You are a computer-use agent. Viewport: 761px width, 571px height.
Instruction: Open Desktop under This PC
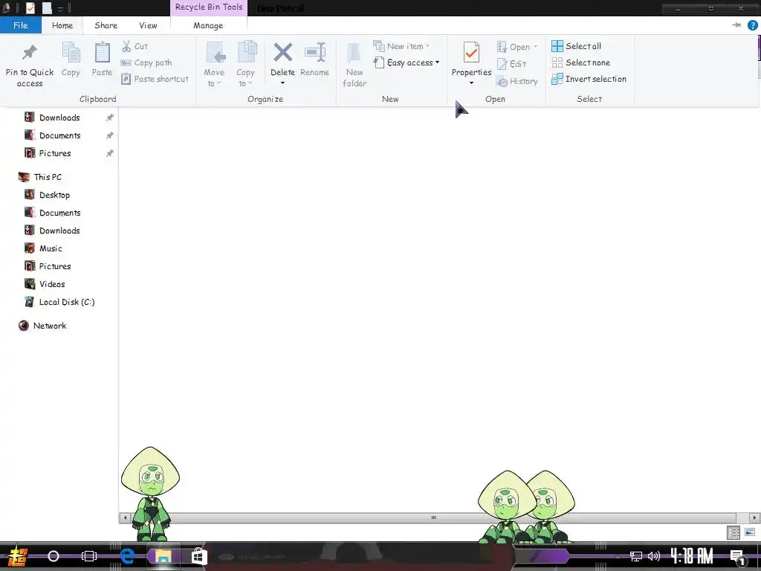point(54,196)
